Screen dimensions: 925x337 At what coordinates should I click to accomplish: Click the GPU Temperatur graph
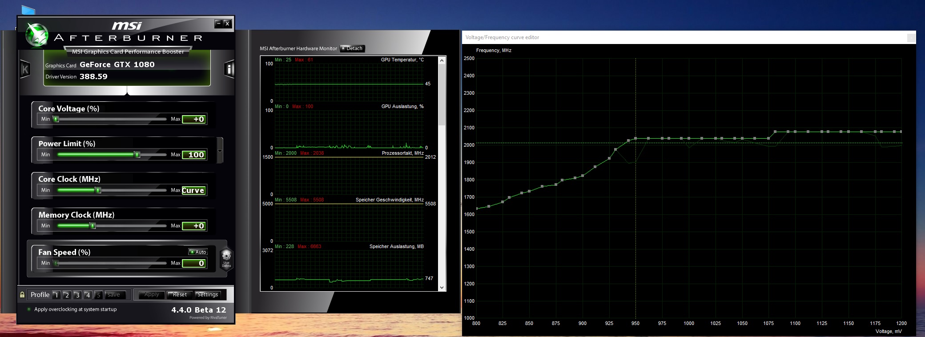349,82
